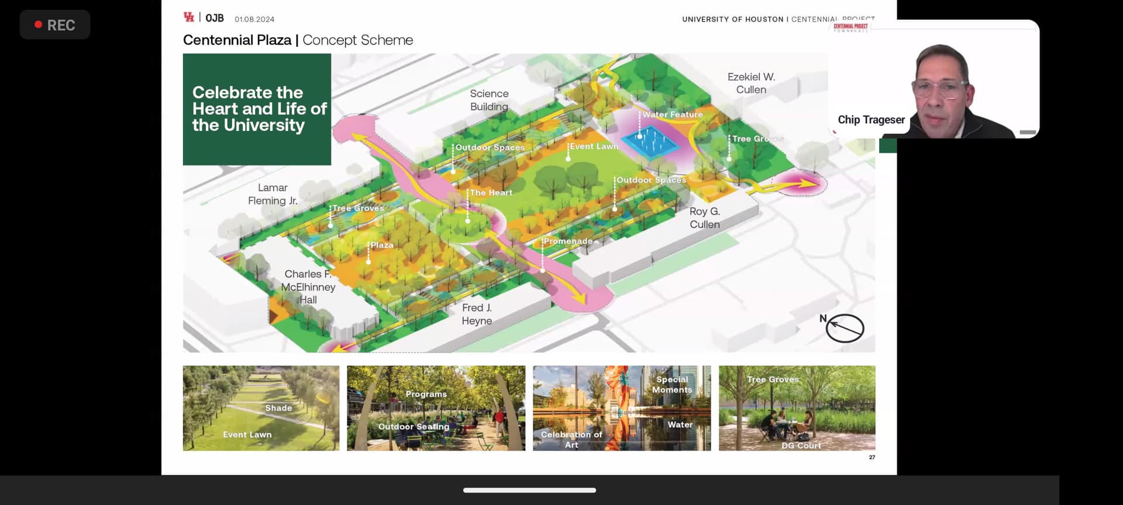The height and width of the screenshot is (505, 1123).
Task: Click the REC recording indicator
Action: pos(55,25)
